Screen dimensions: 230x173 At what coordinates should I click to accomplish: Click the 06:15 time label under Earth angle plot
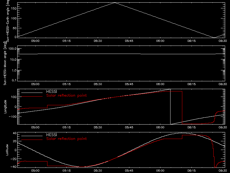(x=191, y=41)
